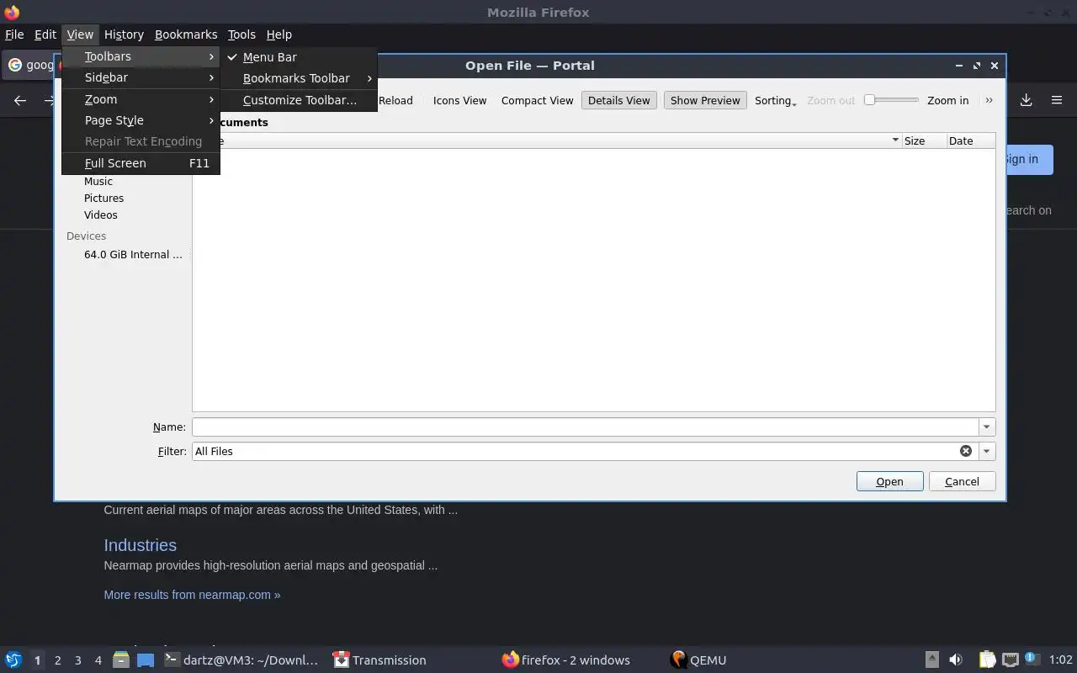Viewport: 1077px width, 673px height.
Task: Expand the Filter dropdown arrow
Action: click(x=987, y=451)
